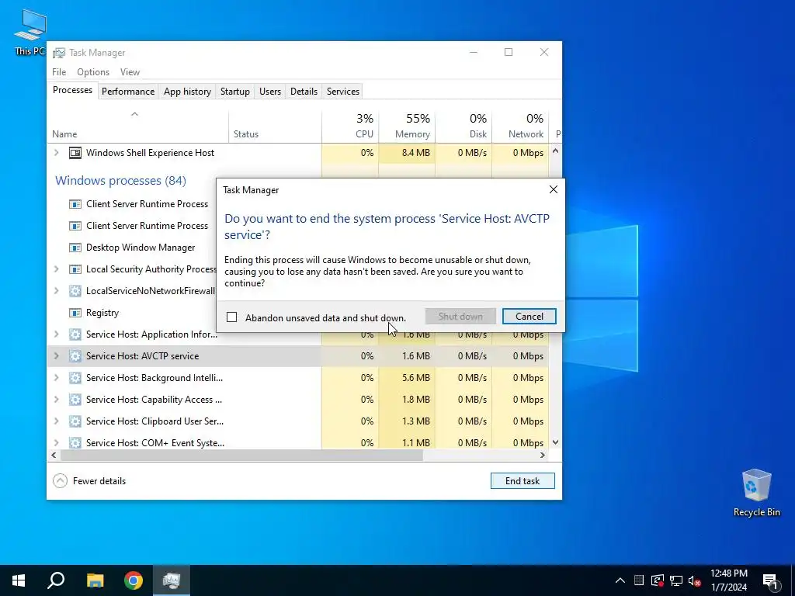
Task: Open the Windows Start menu
Action: [x=19, y=580]
